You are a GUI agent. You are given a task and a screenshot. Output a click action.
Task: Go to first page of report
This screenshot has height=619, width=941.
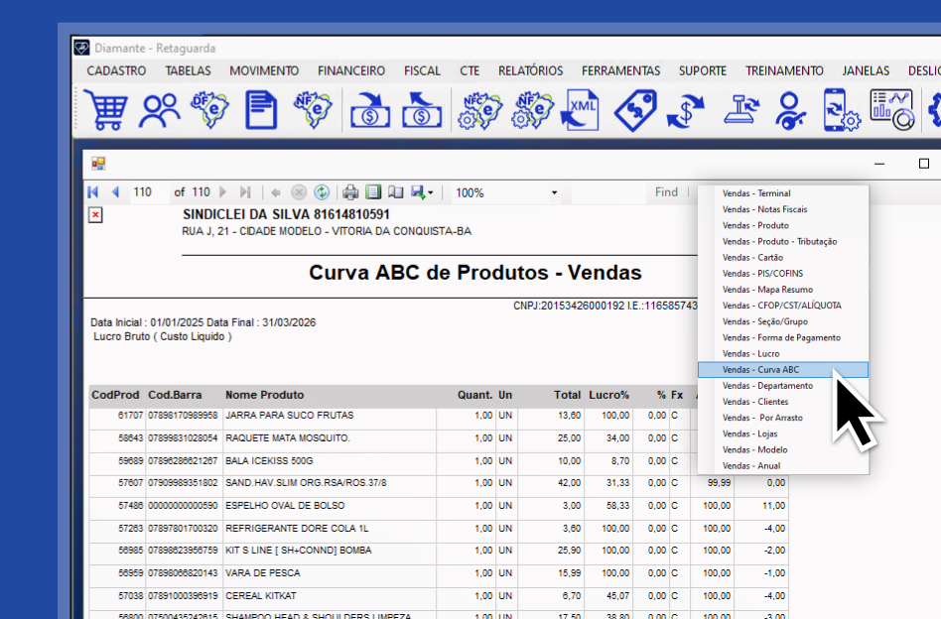click(x=93, y=192)
